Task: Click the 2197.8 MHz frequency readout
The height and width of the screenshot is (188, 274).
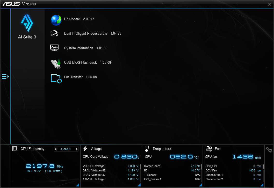Action: point(44,166)
